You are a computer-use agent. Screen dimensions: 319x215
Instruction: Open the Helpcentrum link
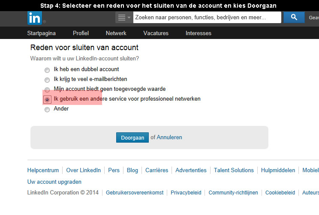click(43, 170)
